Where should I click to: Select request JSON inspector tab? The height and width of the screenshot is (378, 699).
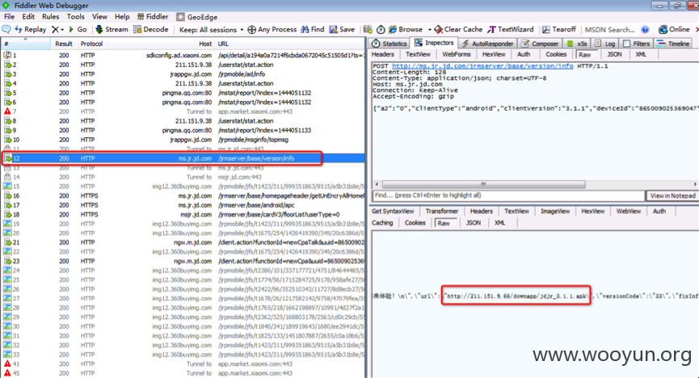(x=614, y=54)
